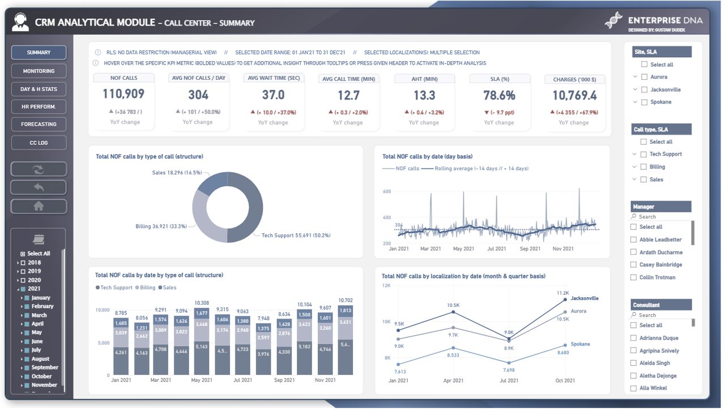Expand the January month node
The image size is (725, 410).
[x=22, y=298]
